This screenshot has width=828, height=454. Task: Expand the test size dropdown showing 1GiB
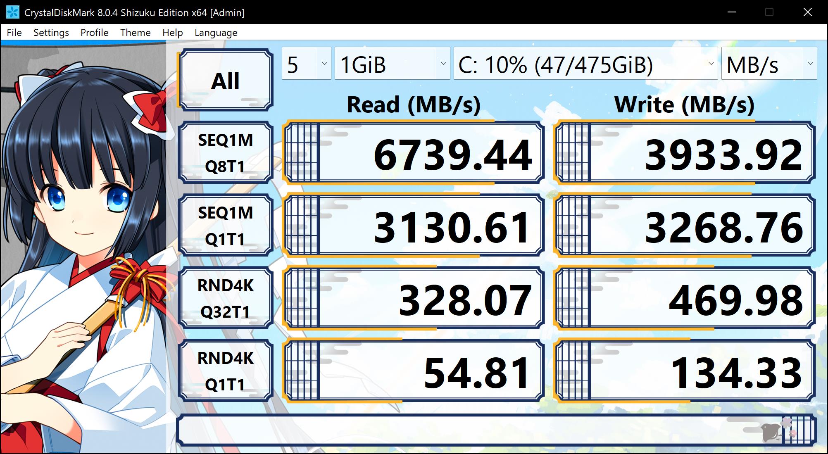tap(392, 63)
